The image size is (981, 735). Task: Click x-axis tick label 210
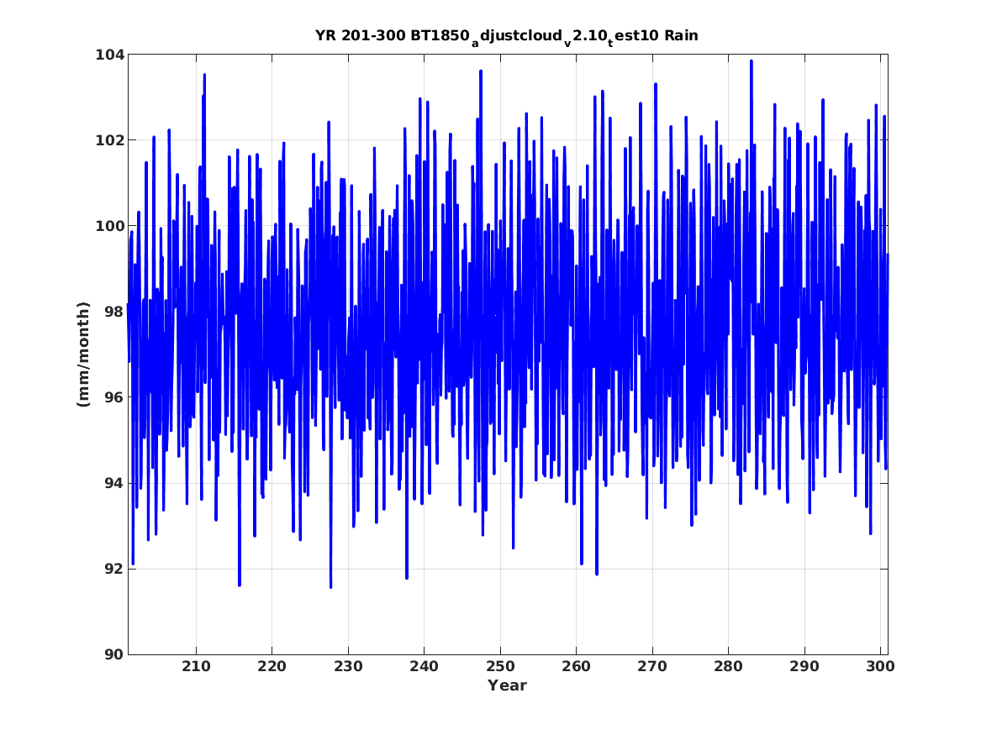tap(196, 666)
